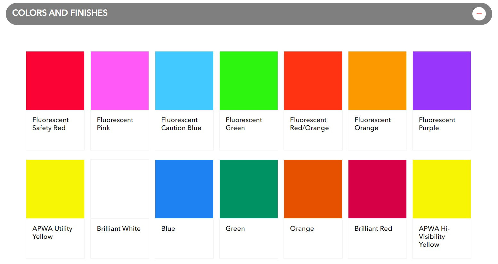Collapse the Colors and Finishes section
This screenshot has height=264, width=498.
[479, 14]
